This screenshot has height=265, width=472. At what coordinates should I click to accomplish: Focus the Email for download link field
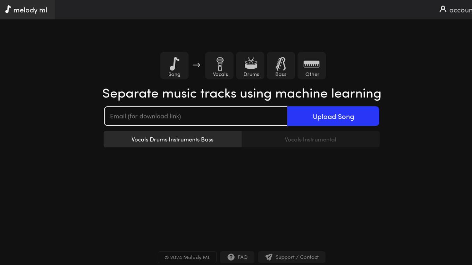click(x=196, y=116)
